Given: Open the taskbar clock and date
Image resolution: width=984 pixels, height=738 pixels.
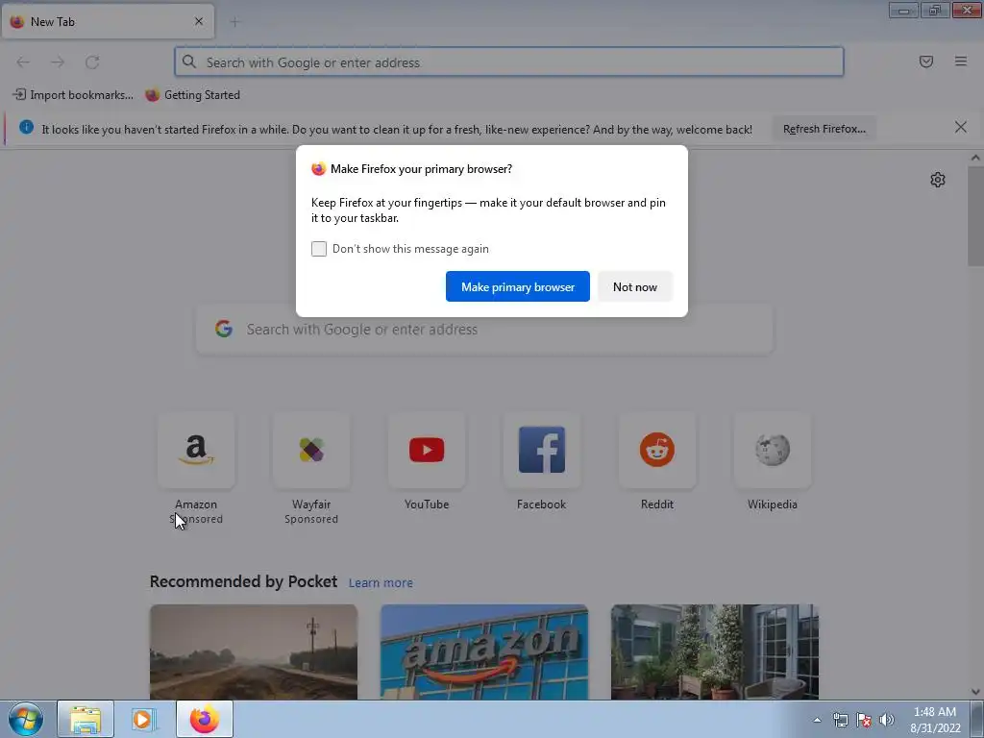Looking at the screenshot, I should (935, 720).
